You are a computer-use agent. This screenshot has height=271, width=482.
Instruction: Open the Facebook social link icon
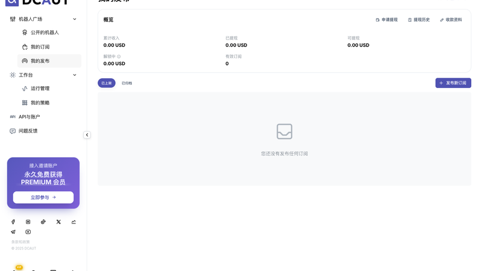(x=13, y=222)
